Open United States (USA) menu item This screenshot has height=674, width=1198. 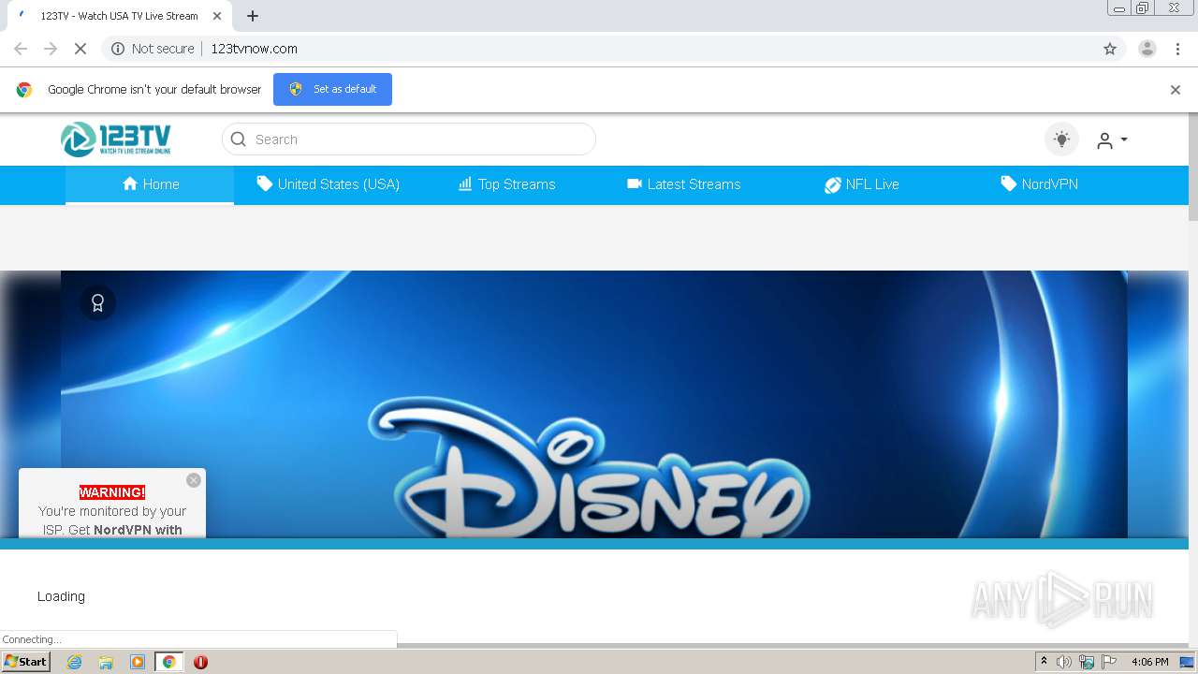pyautogui.click(x=329, y=184)
